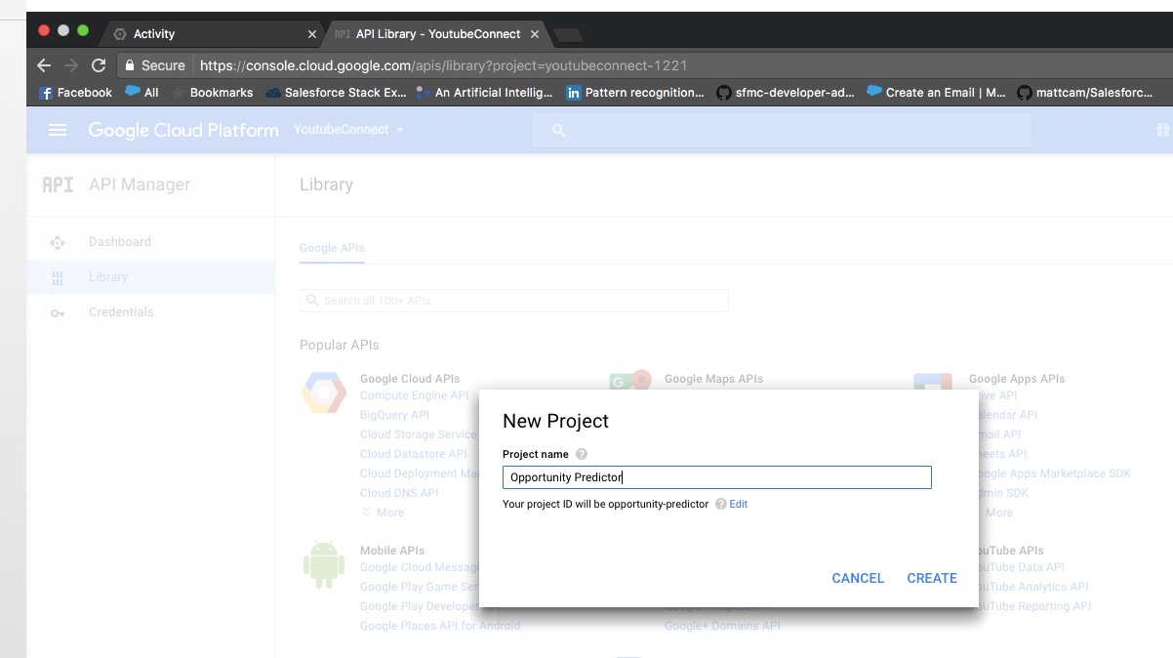The image size is (1173, 658).
Task: Close the Activity browser tab
Action: click(x=312, y=34)
